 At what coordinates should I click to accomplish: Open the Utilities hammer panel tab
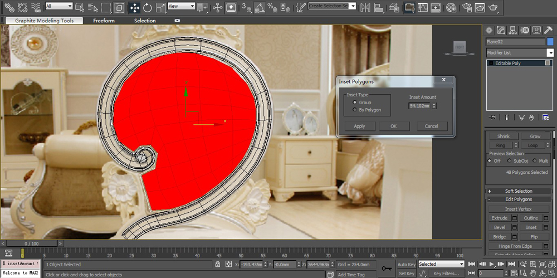548,31
